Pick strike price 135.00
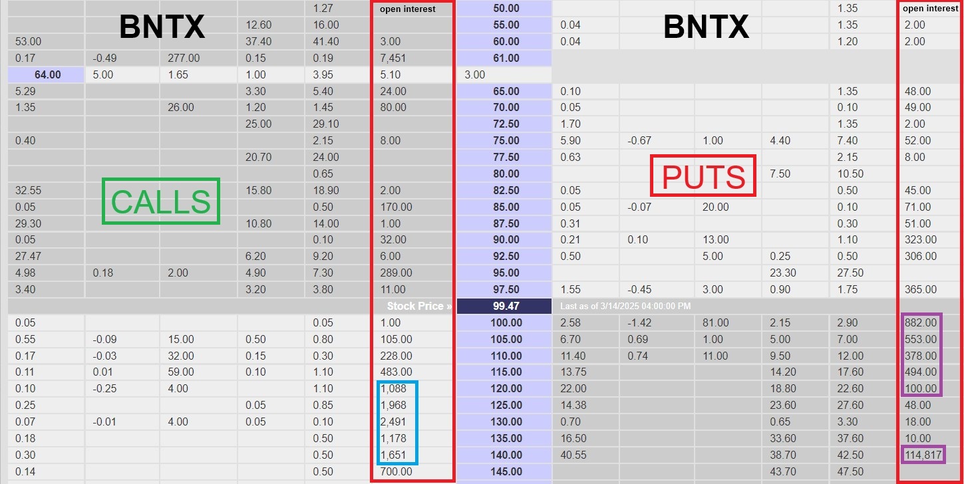 click(x=506, y=438)
